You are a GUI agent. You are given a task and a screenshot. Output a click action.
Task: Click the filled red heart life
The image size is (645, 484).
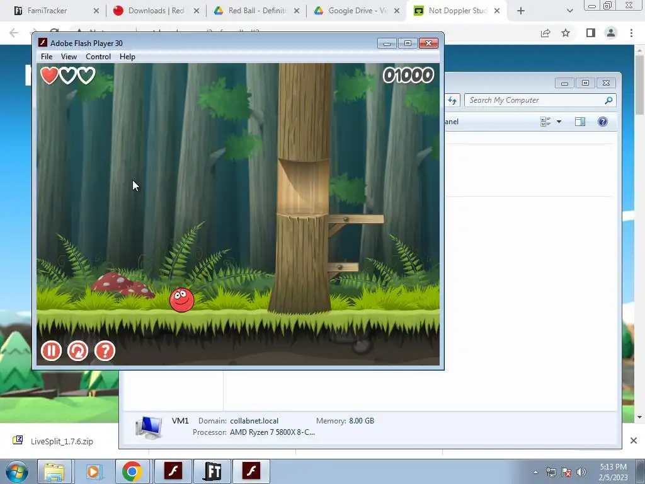click(x=49, y=76)
